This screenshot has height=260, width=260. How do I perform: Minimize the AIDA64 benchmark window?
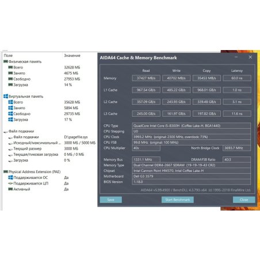pos(236,57)
